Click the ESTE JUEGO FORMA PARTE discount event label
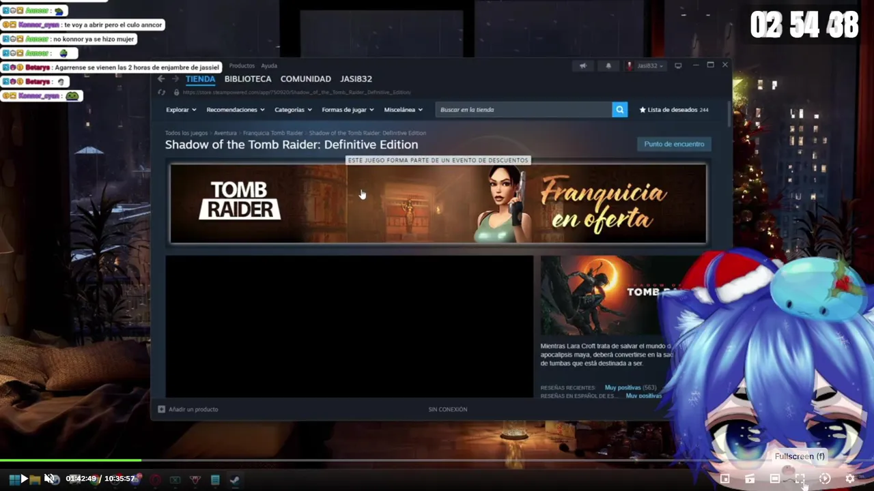The width and height of the screenshot is (874, 491). point(438,160)
